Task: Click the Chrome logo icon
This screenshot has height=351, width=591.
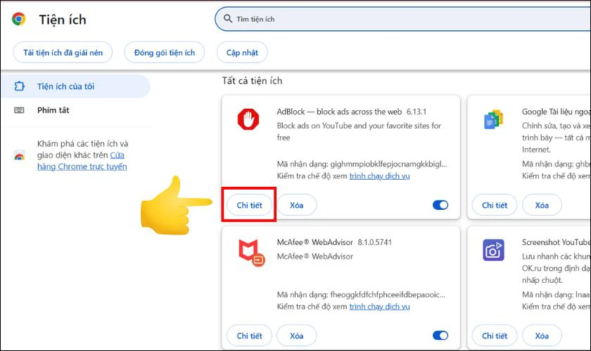Action: (x=18, y=19)
